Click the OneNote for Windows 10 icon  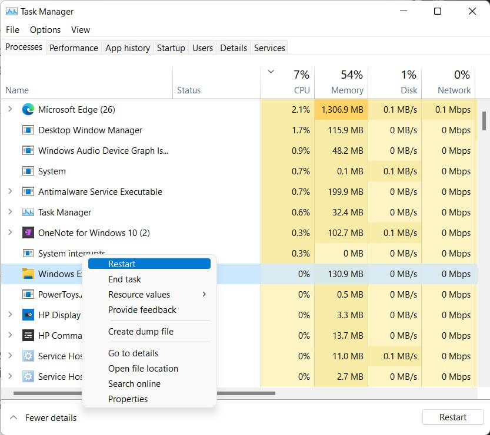28,232
